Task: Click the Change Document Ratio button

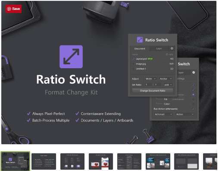Action: tap(153, 91)
